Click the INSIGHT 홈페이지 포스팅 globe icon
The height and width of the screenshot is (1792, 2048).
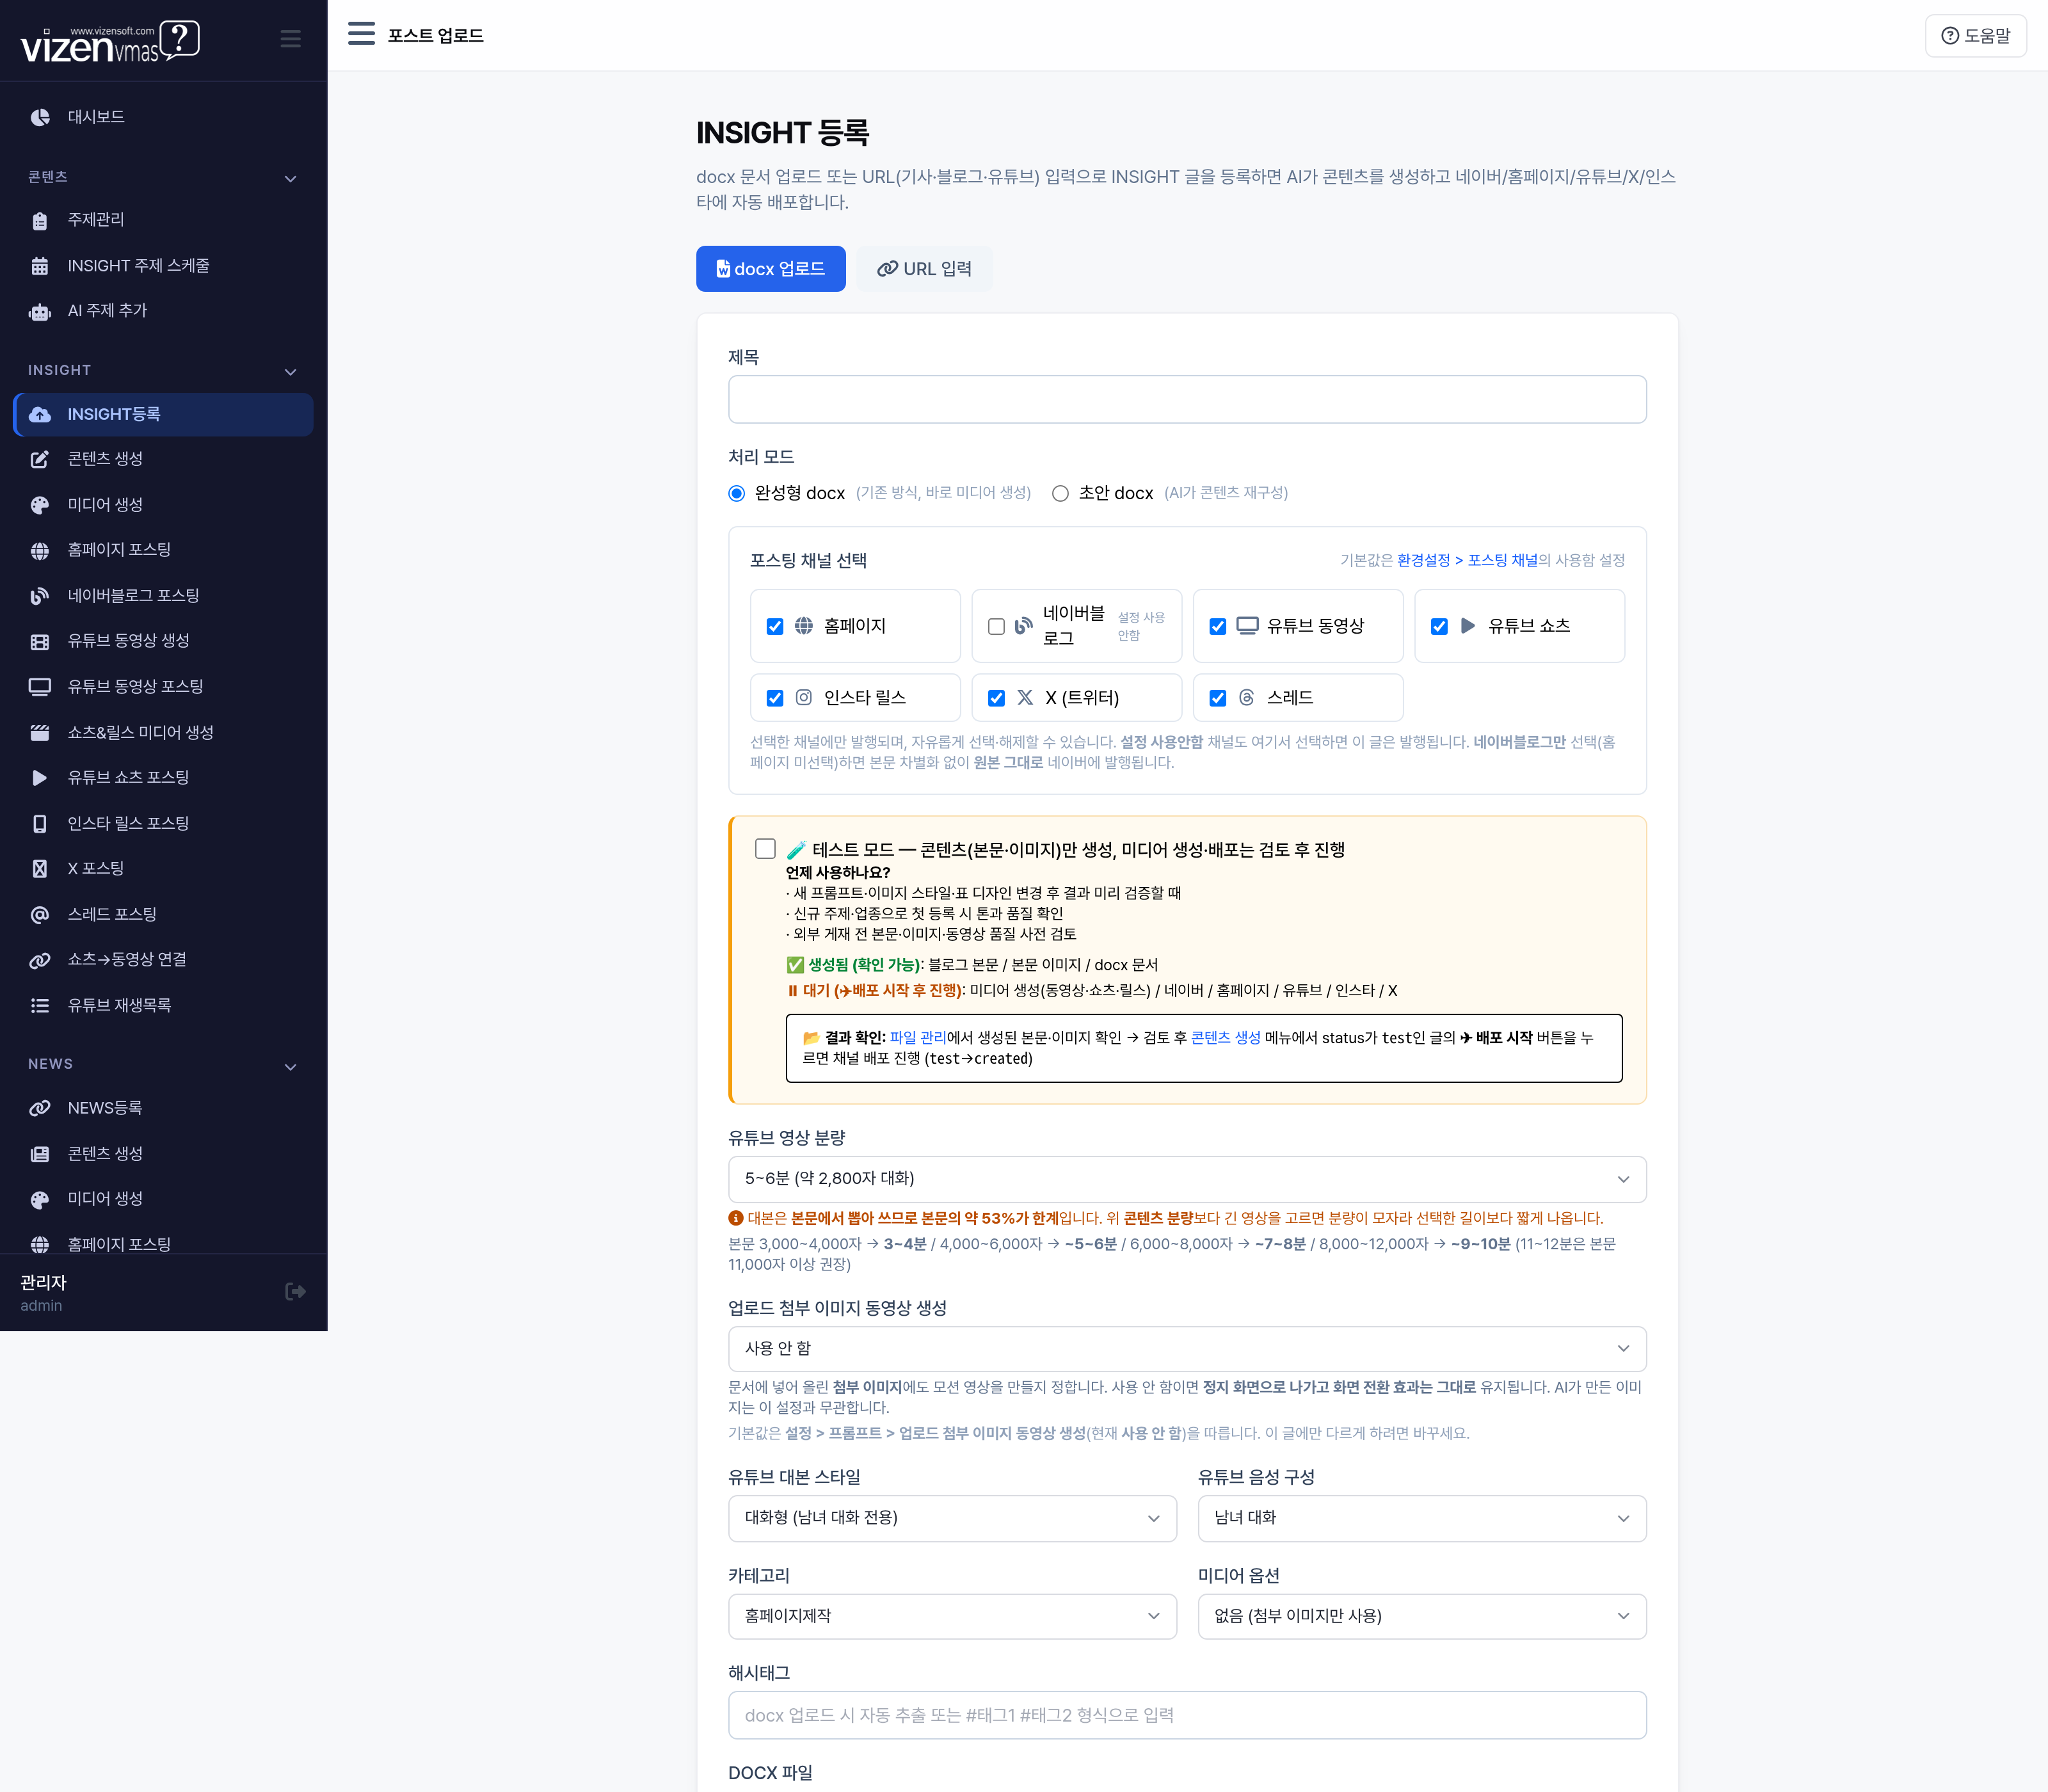(40, 550)
